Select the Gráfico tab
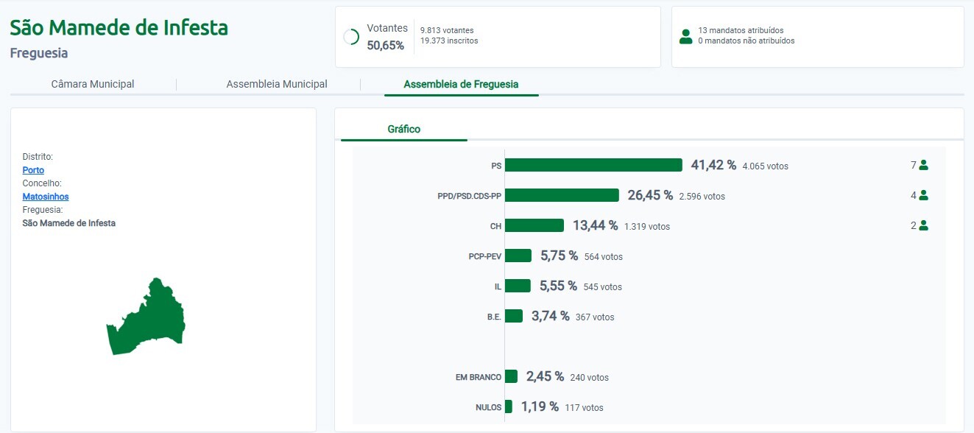Screen dimensions: 974x433 click(x=403, y=129)
